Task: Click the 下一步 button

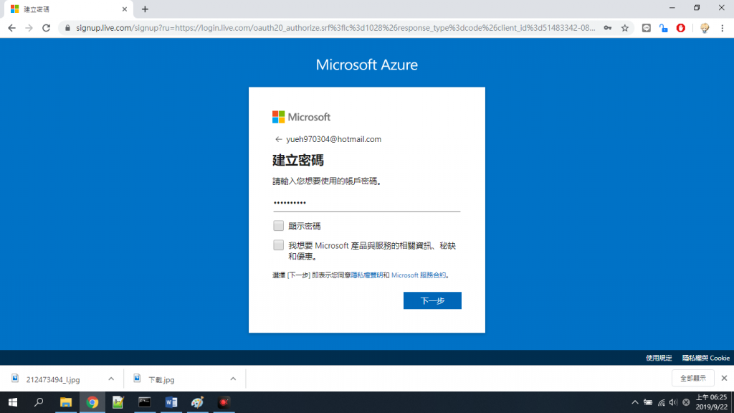Action: 432,300
